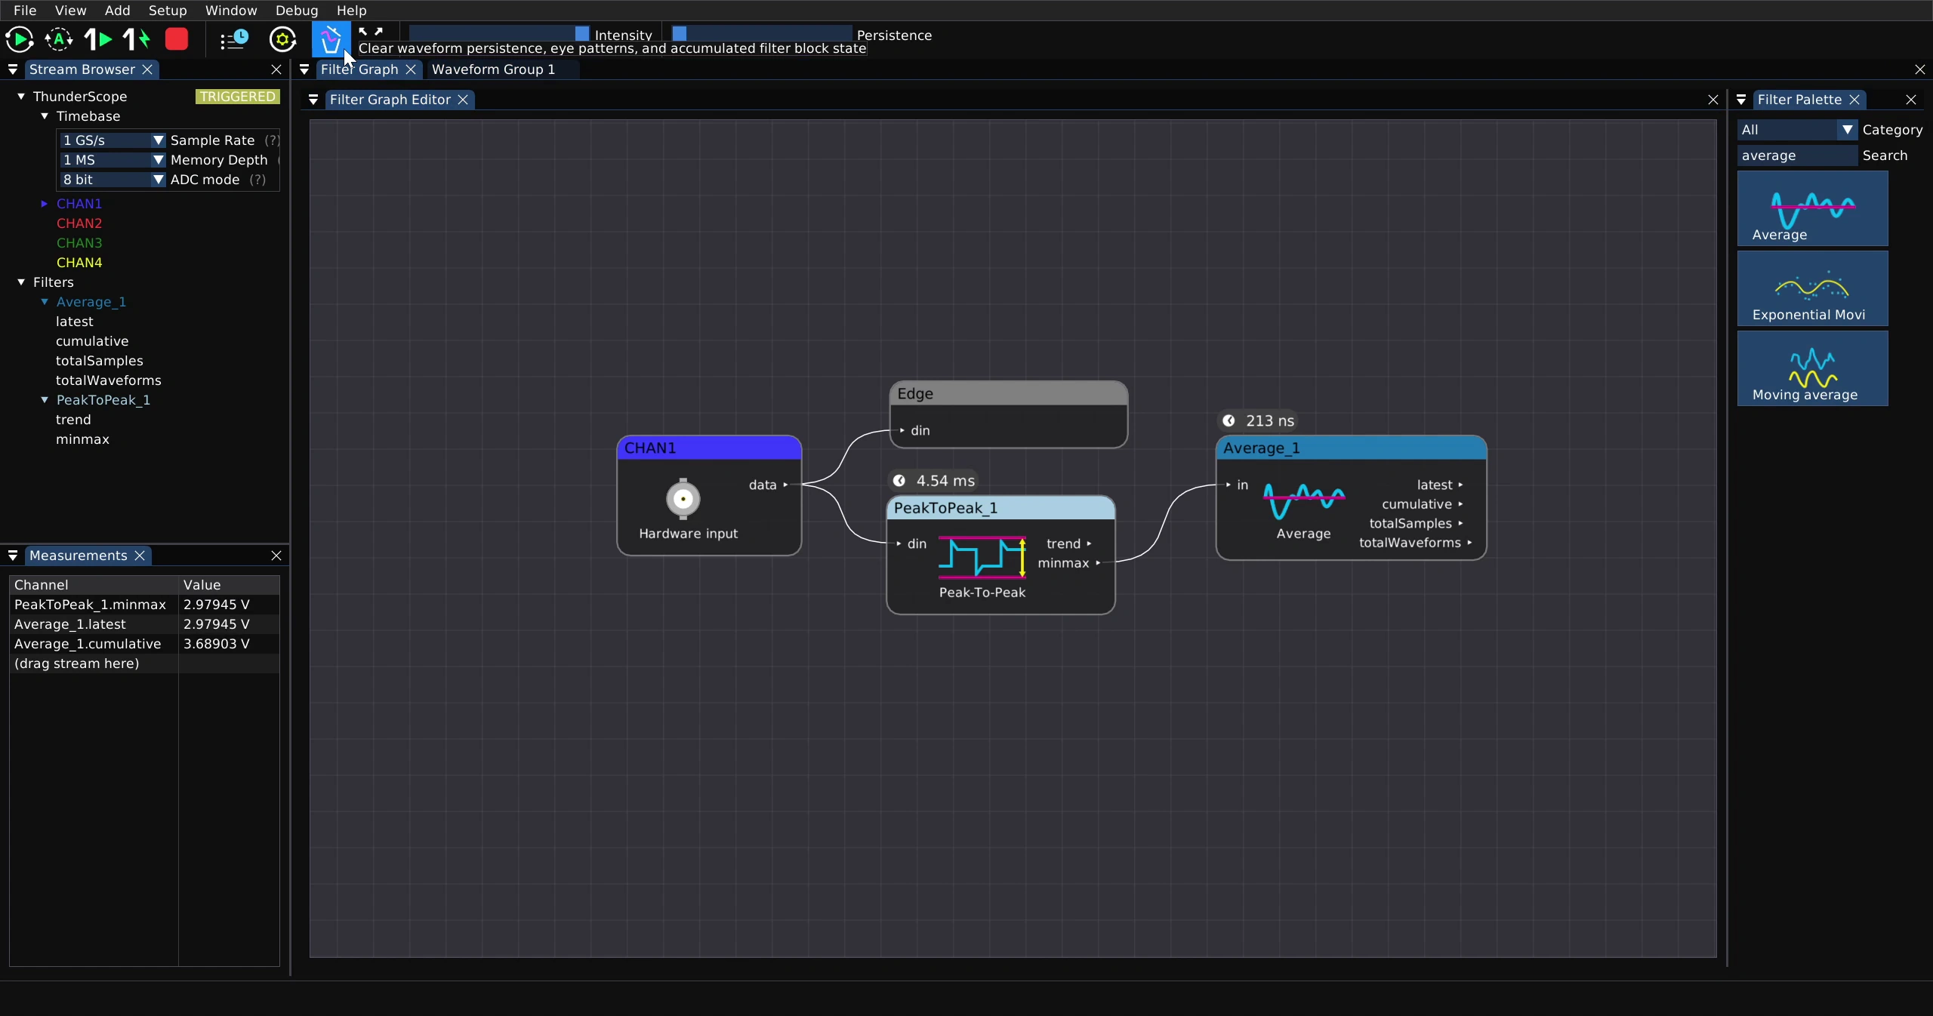This screenshot has width=1933, height=1016.
Task: Collapse the Timebase tree node
Action: pyautogui.click(x=45, y=116)
